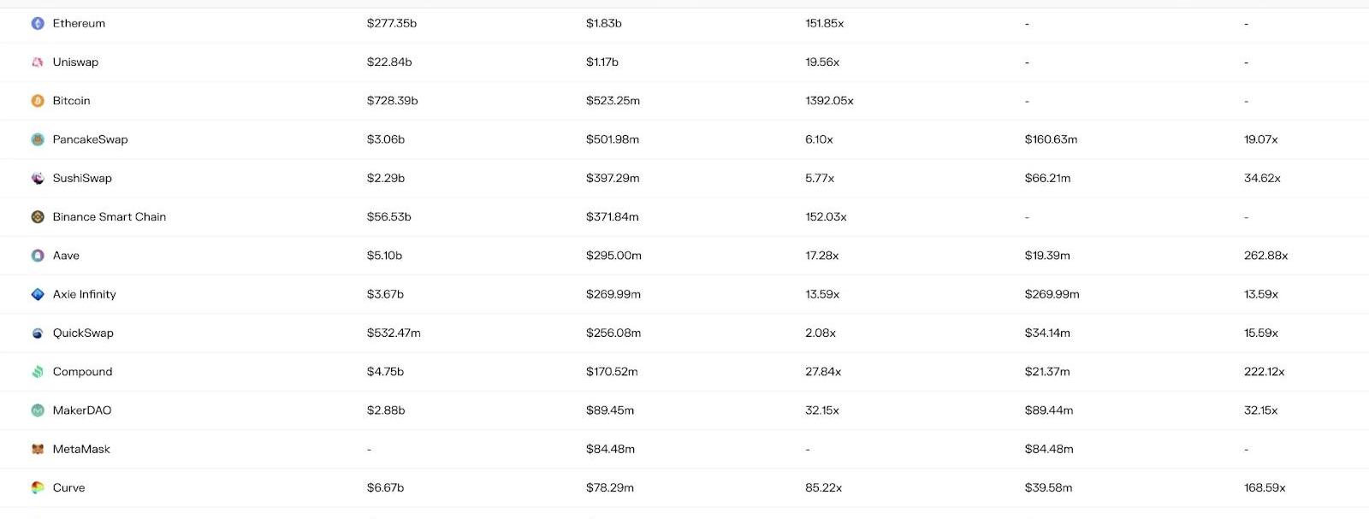The image size is (1369, 519).
Task: Open the Ethereum project name link
Action: coord(79,23)
